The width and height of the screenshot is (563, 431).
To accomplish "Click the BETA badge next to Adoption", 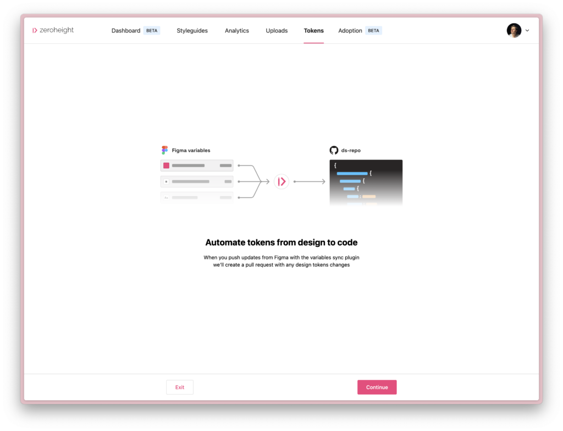I will coord(373,31).
